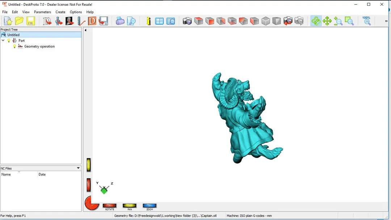Click the camera default view icon
391x220 pixels.
[187, 21]
